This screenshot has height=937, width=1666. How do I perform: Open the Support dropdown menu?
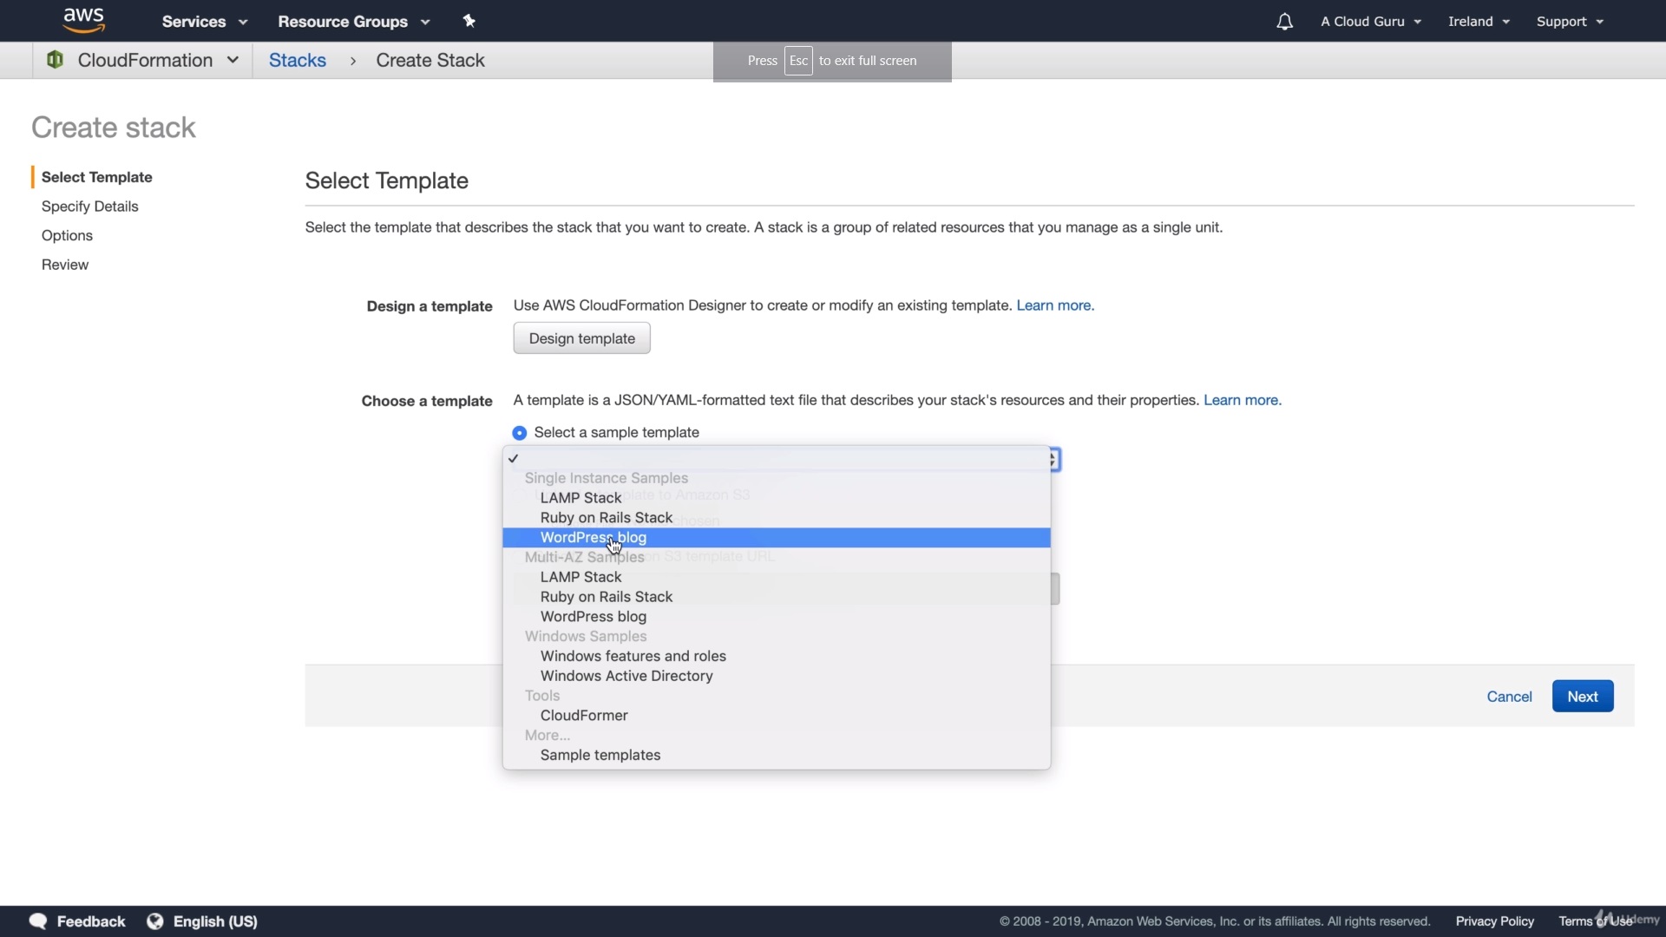[1569, 22]
